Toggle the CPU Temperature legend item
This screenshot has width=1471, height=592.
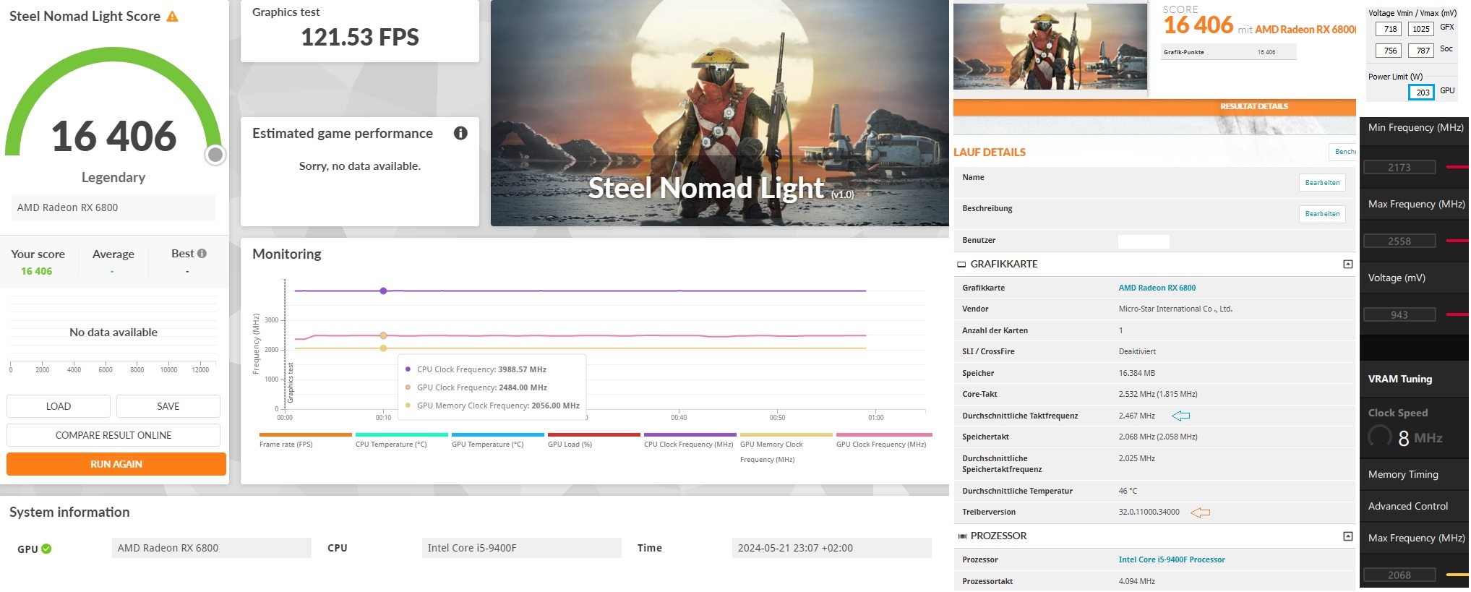pyautogui.click(x=401, y=441)
